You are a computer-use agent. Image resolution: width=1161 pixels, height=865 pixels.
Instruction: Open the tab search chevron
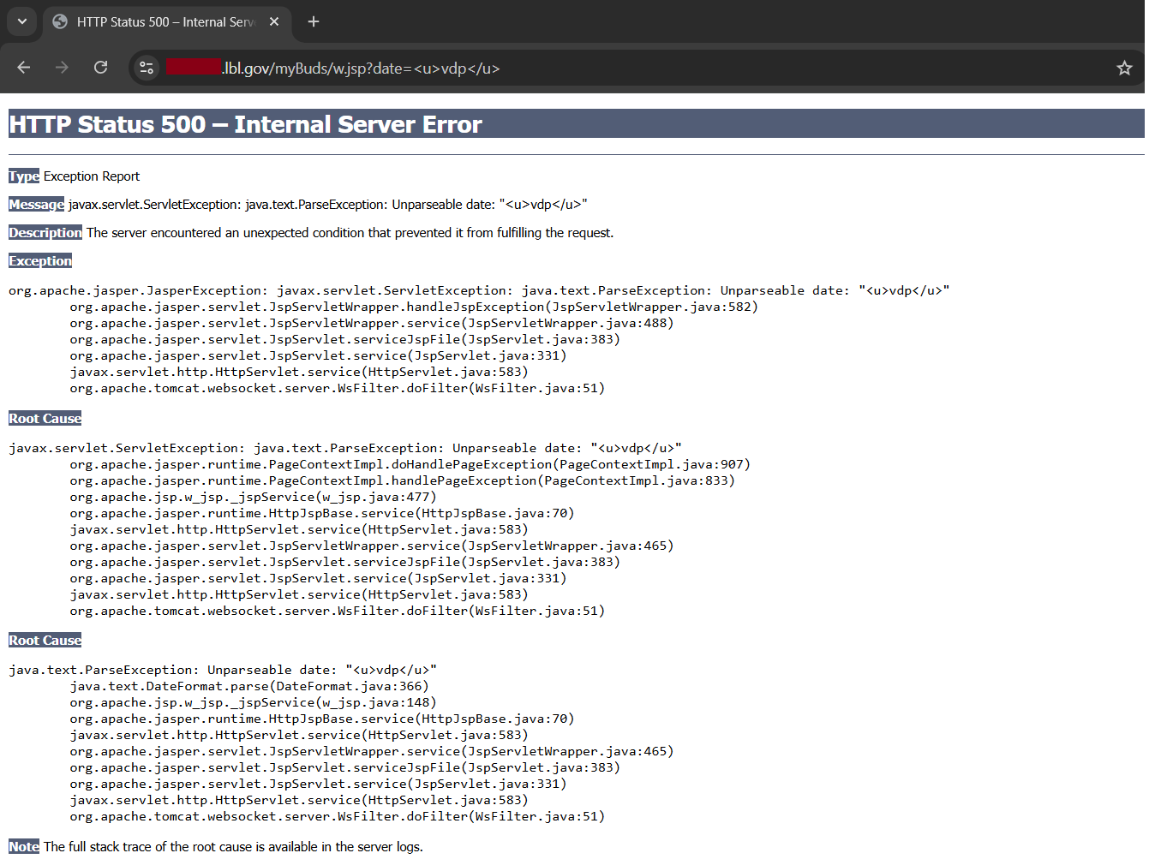[21, 21]
